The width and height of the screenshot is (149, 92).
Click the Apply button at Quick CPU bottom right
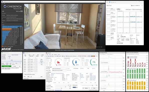click(x=94, y=88)
